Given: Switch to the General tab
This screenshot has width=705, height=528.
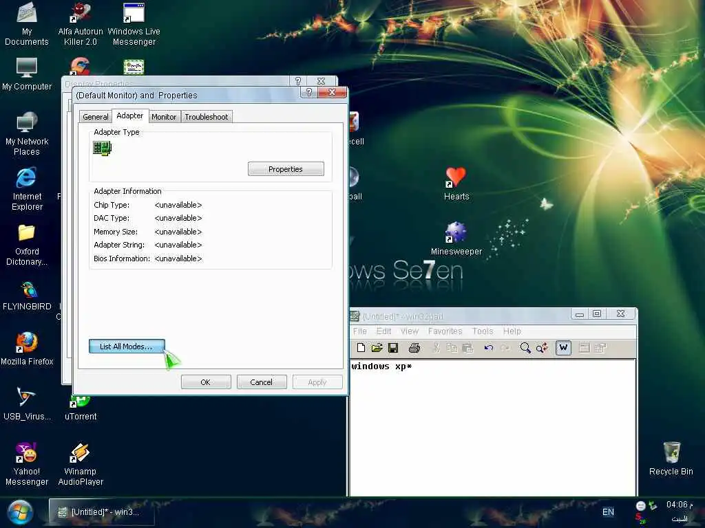Looking at the screenshot, I should [x=95, y=117].
